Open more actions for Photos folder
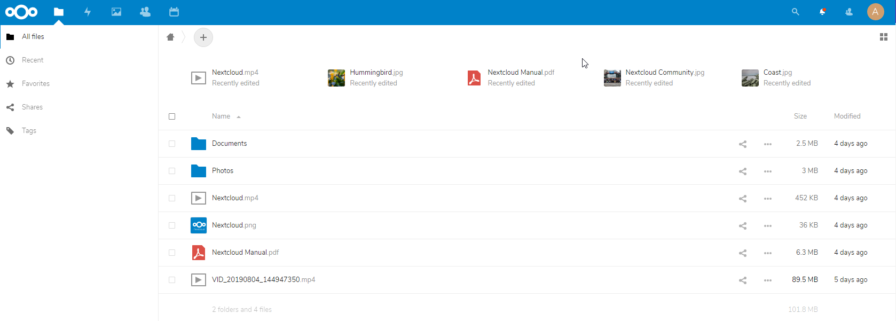The width and height of the screenshot is (896, 321). pos(768,171)
